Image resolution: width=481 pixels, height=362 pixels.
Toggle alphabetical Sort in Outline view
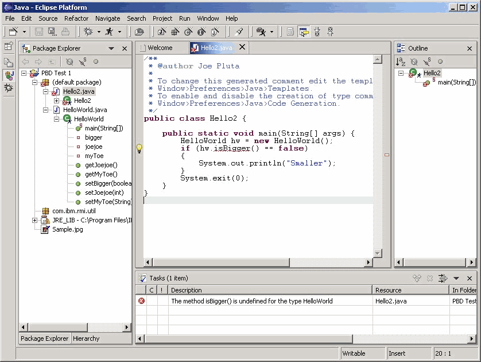[401, 61]
